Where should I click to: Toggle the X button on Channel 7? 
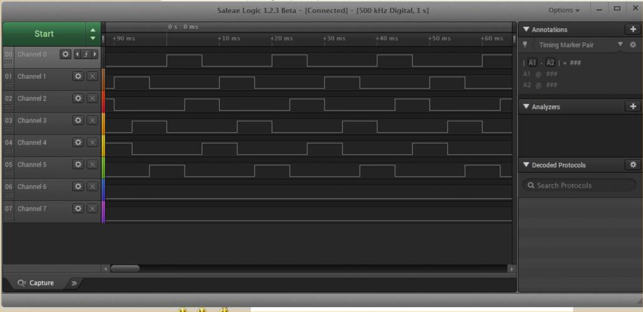[x=92, y=209]
